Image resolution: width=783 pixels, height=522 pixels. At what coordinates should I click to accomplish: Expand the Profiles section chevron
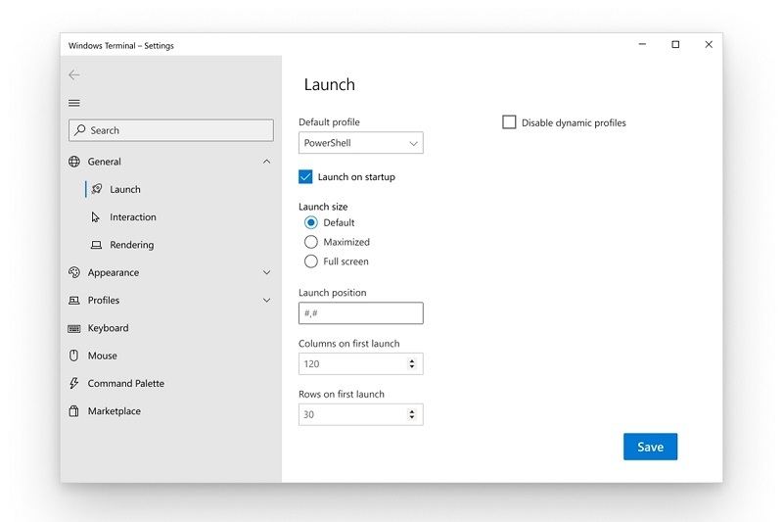tap(266, 301)
